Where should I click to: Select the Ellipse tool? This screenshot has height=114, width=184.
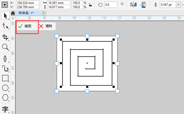(5, 88)
